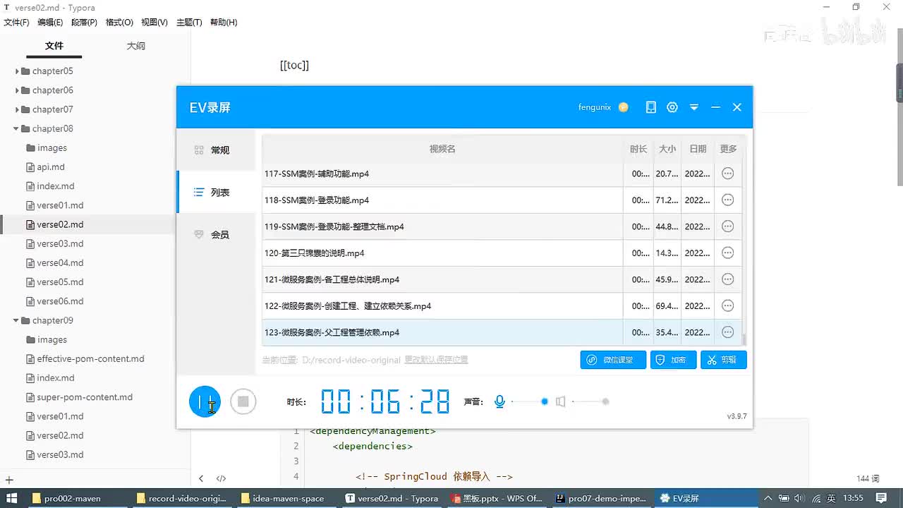
Task: Open Typora 编辑(E) menu
Action: [50, 23]
